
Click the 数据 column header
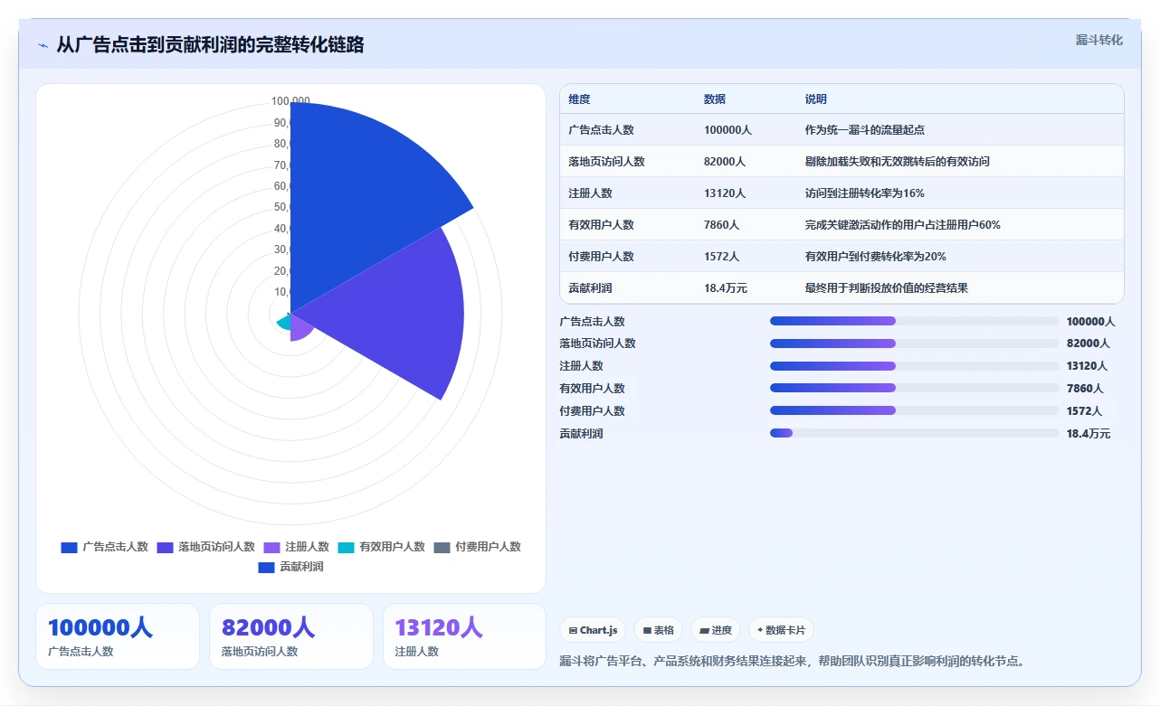point(715,99)
